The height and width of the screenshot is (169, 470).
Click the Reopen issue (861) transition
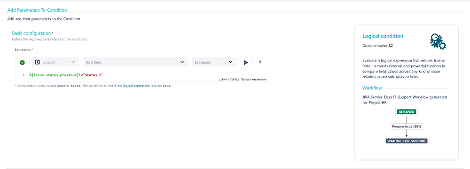[406, 126]
